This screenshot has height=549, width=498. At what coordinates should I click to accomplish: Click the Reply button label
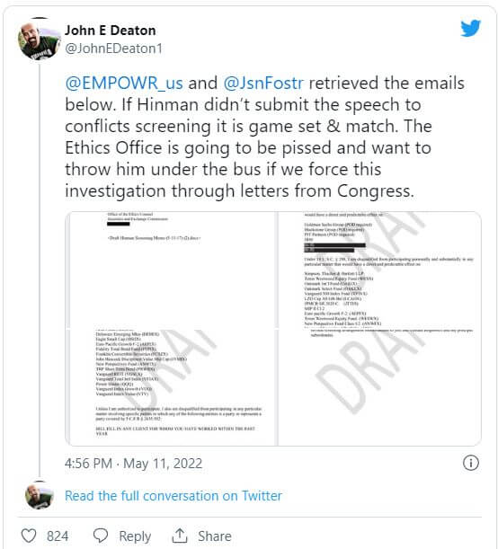point(135,536)
